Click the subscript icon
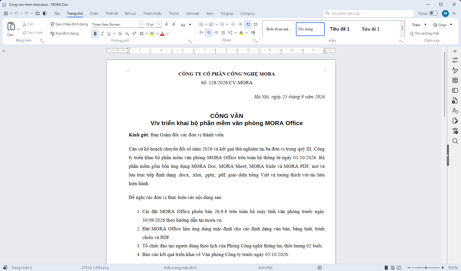The width and height of the screenshot is (461, 271). click(x=127, y=34)
